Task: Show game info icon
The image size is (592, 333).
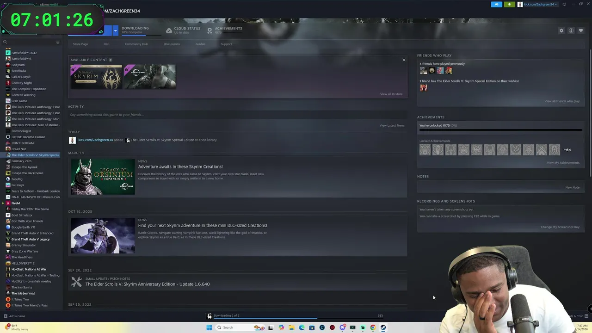Action: [571, 31]
